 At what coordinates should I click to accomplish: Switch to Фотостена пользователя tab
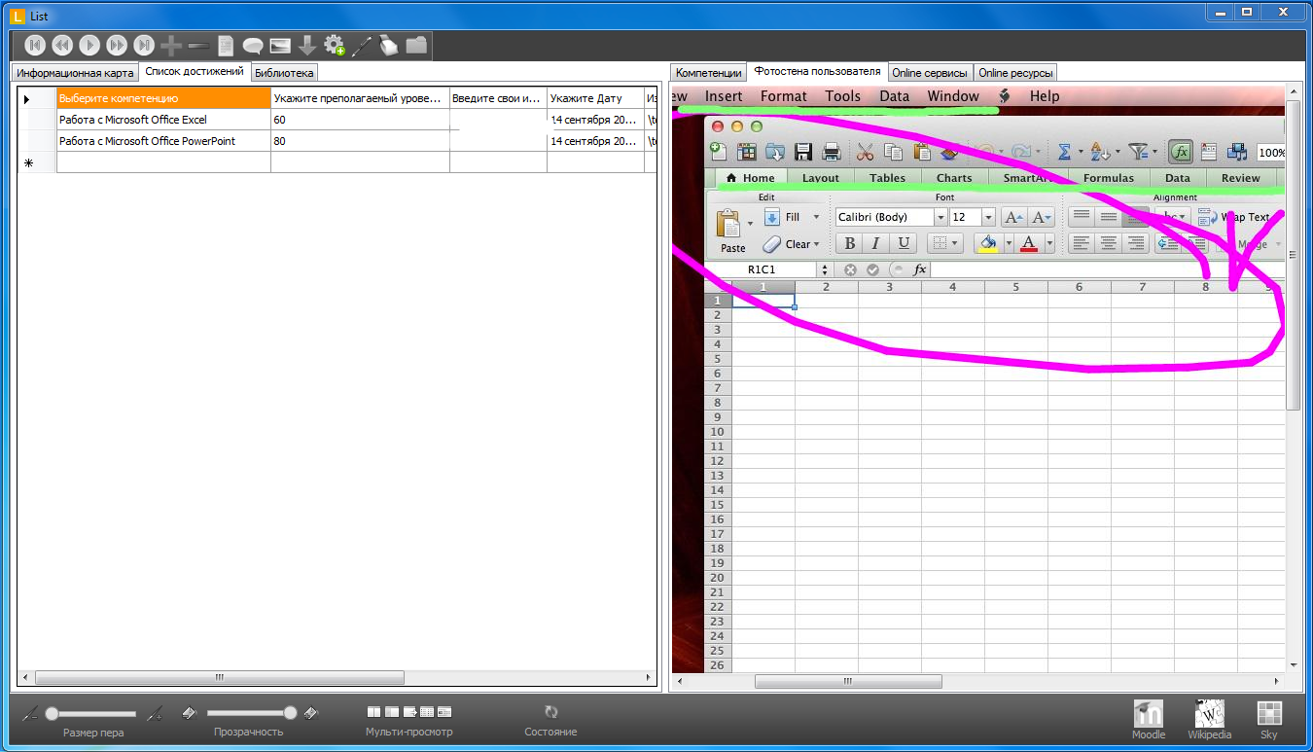818,71
